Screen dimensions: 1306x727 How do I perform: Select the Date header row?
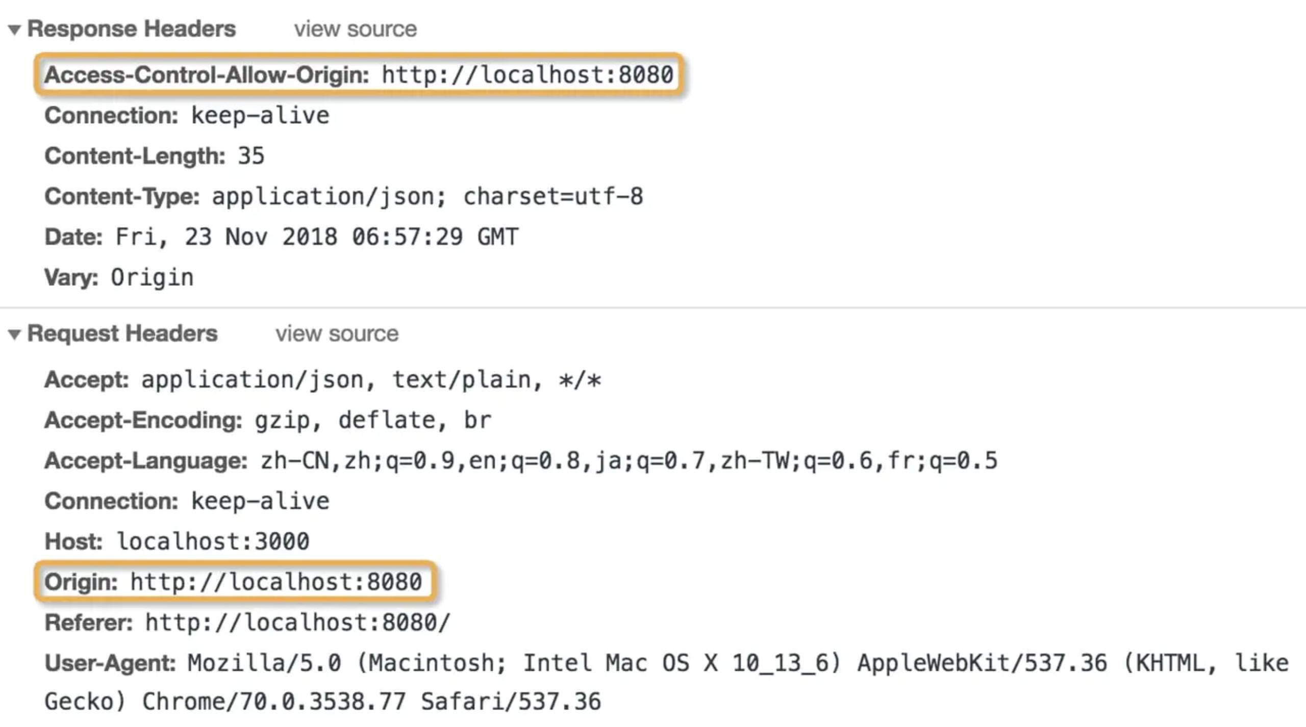coord(281,237)
